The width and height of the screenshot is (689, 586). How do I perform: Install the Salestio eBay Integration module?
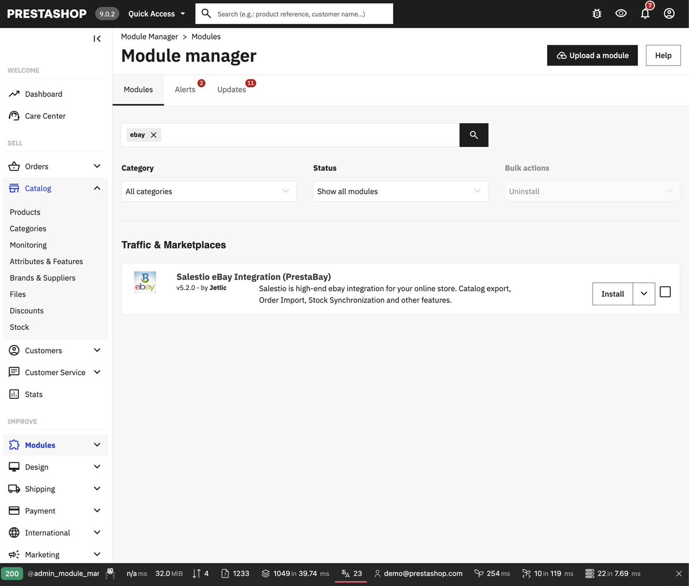pyautogui.click(x=613, y=294)
